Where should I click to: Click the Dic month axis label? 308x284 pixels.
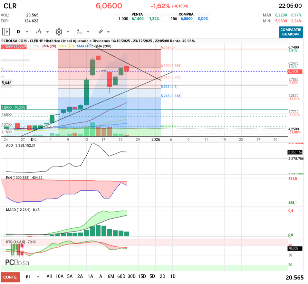pos(34,140)
